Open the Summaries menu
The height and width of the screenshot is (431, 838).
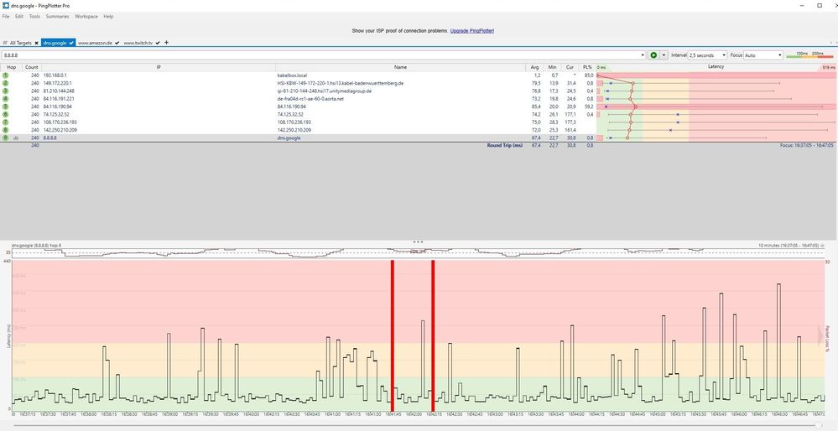click(57, 17)
